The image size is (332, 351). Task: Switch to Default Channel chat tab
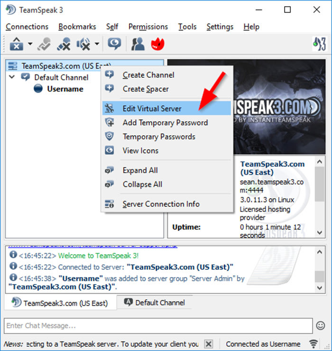(155, 303)
